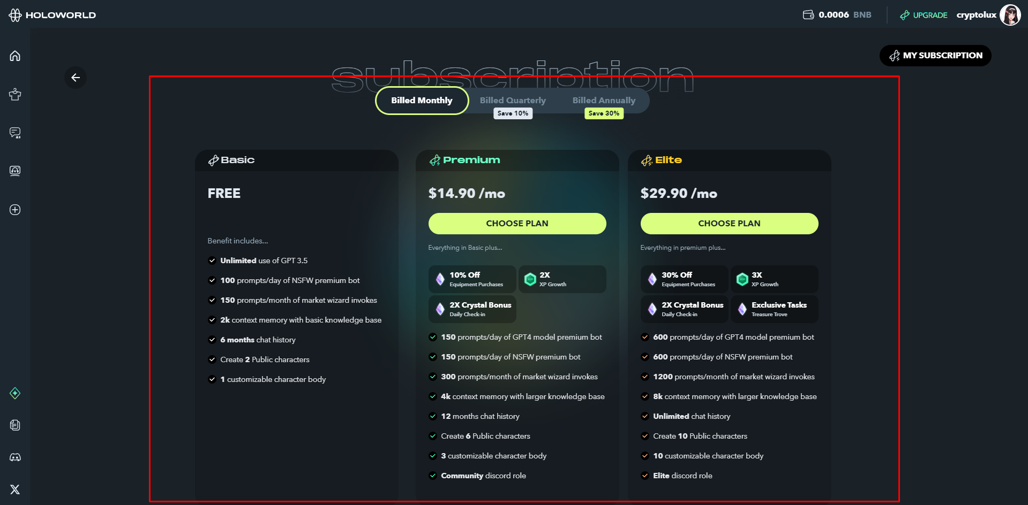The image size is (1028, 505).
Task: Click '4k context memory with larger knowledge base'
Action: coord(523,396)
